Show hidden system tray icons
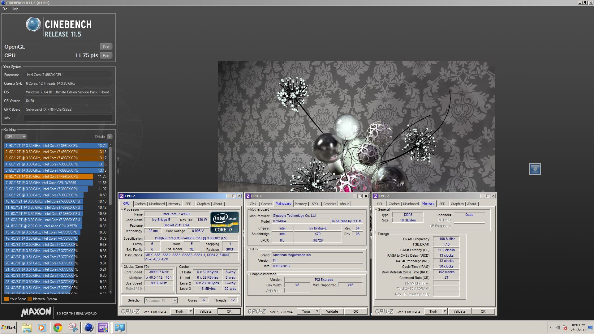 [x=550, y=327]
